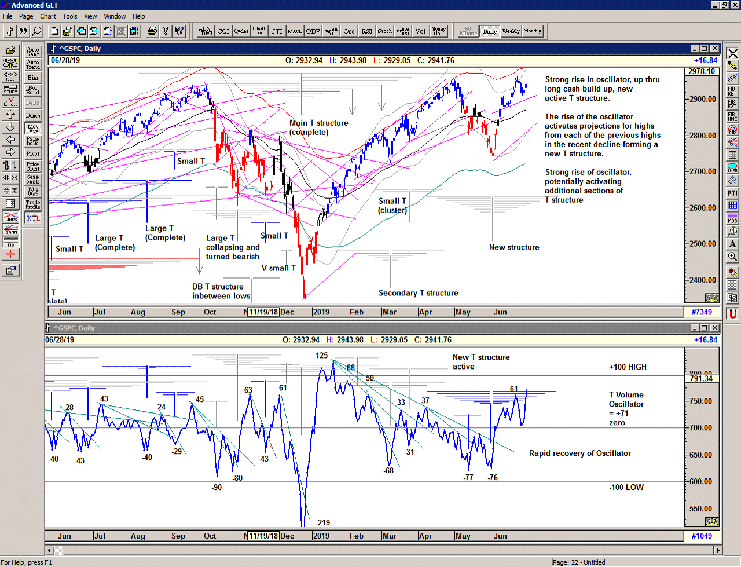The width and height of the screenshot is (741, 567).
Task: Click the Auto Trend button
Action: [x=33, y=64]
